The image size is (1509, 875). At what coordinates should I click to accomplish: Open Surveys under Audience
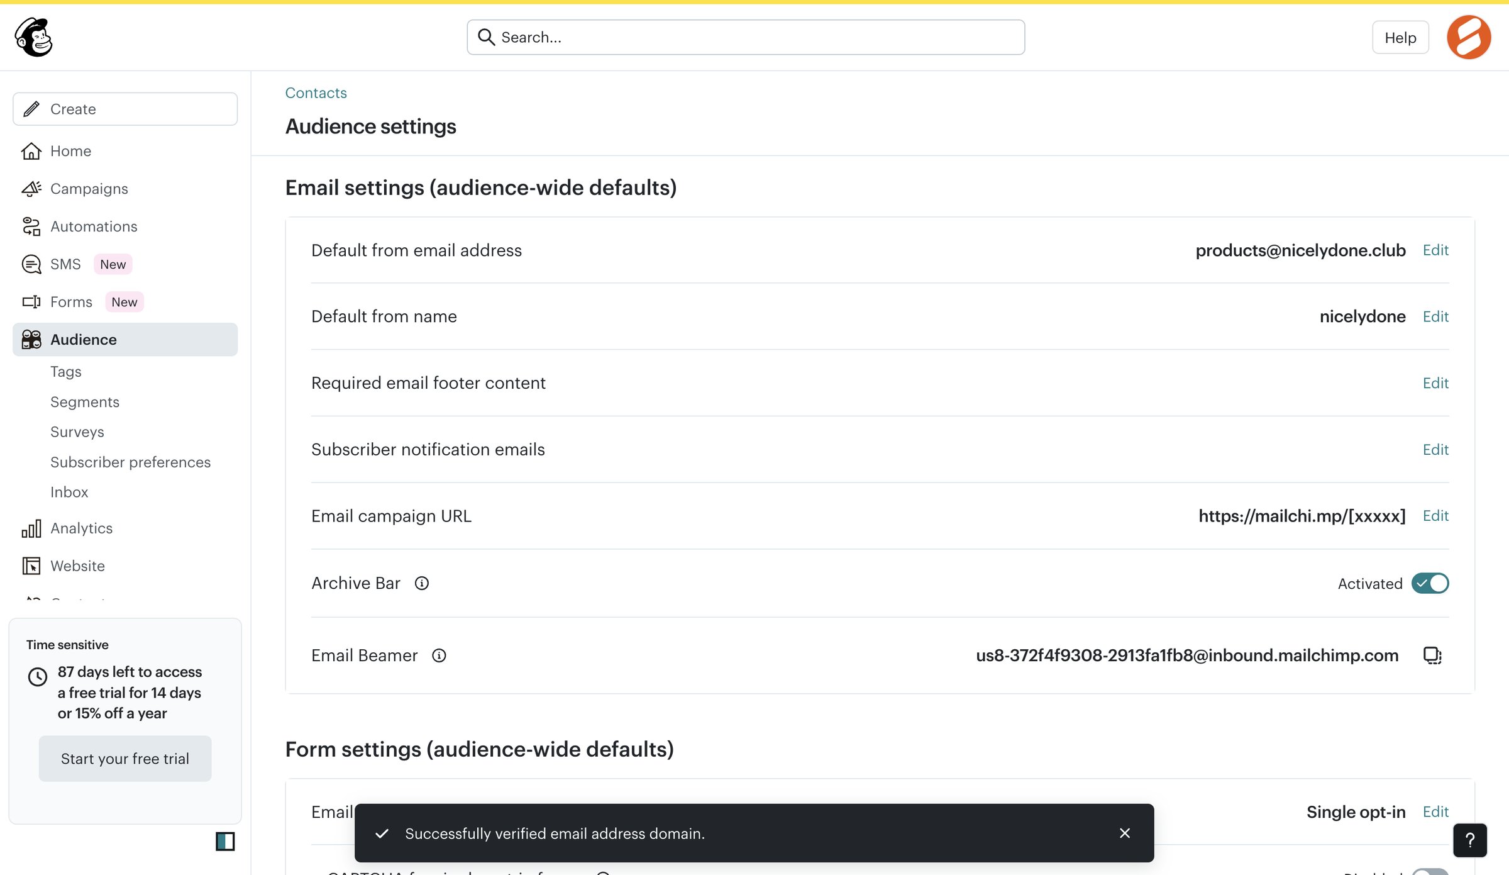[x=77, y=432]
